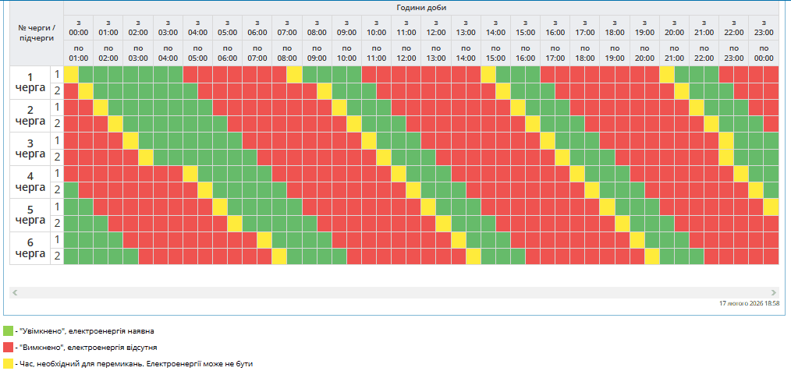Click the yellow switching-time legend swatch
791x371 pixels.
9,363
